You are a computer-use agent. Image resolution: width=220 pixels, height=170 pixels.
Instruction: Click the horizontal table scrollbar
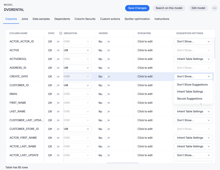point(123,163)
